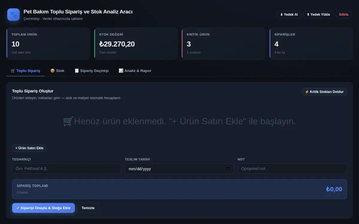Go to Analiz & Rapor tab

pos(135,71)
